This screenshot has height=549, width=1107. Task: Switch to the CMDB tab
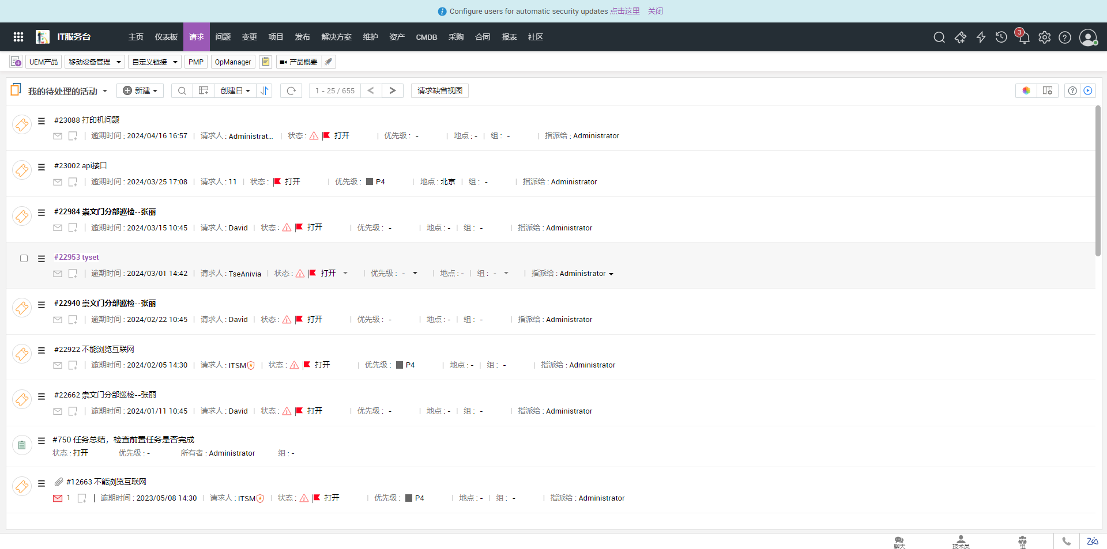(x=426, y=37)
